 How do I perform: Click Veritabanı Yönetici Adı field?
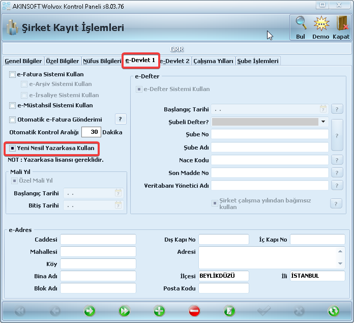coord(270,185)
